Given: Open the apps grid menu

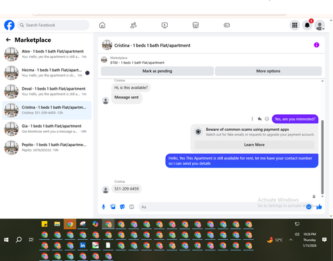Looking at the screenshot, I should click(294, 25).
